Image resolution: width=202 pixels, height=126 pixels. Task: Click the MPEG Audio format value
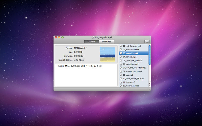[80, 48]
